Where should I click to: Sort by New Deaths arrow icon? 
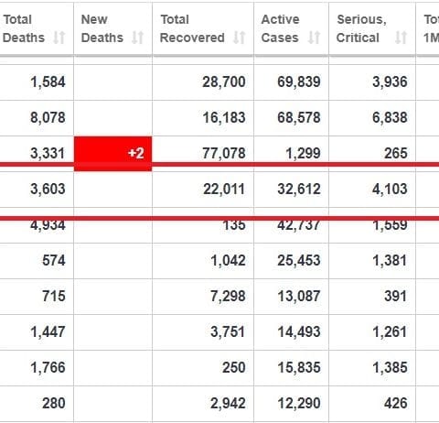(x=138, y=38)
